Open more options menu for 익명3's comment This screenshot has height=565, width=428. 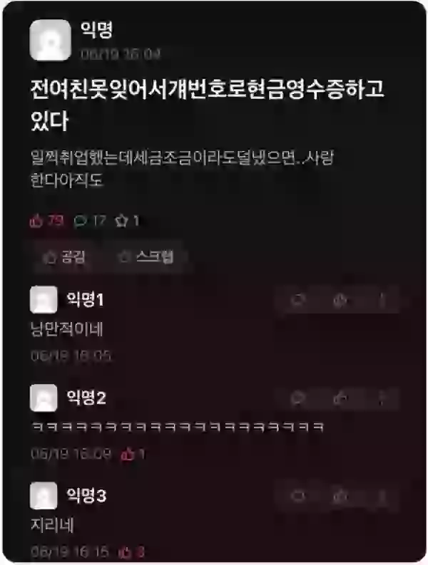pyautogui.click(x=382, y=496)
